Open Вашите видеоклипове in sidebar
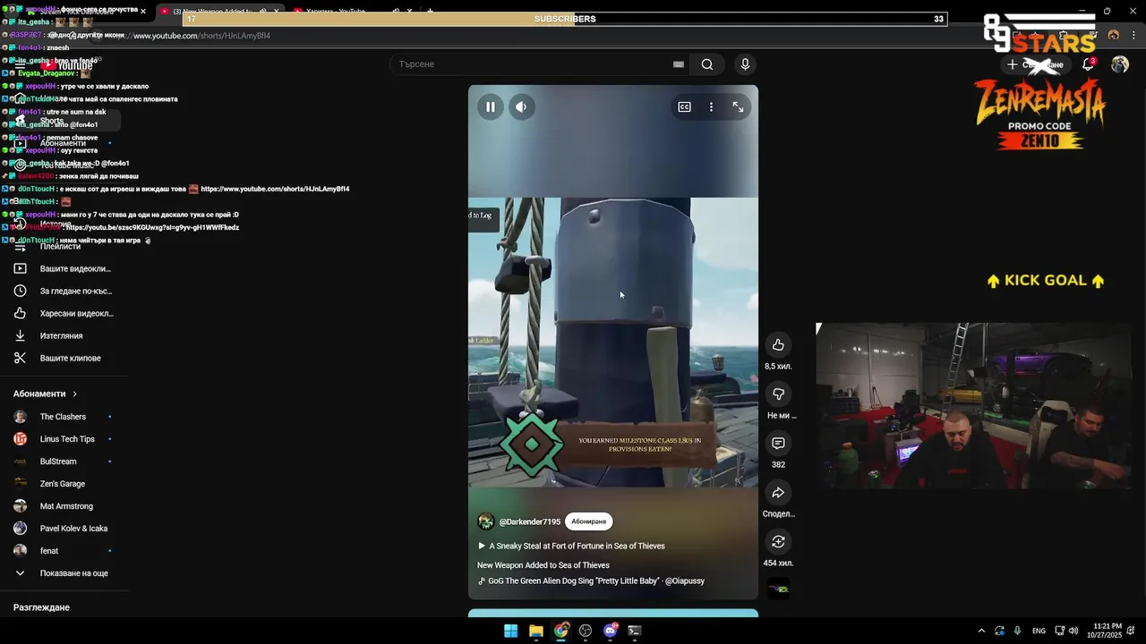This screenshot has height=644, width=1146. click(x=63, y=268)
